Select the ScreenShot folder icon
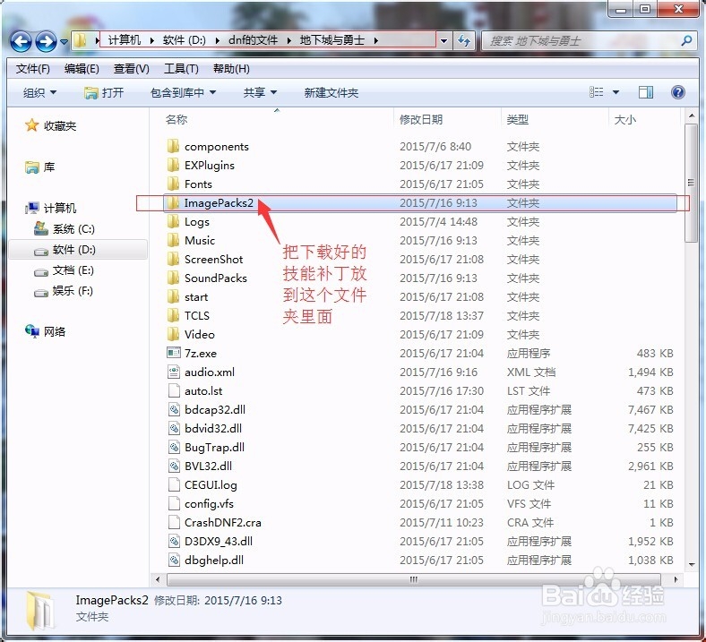 click(x=173, y=259)
